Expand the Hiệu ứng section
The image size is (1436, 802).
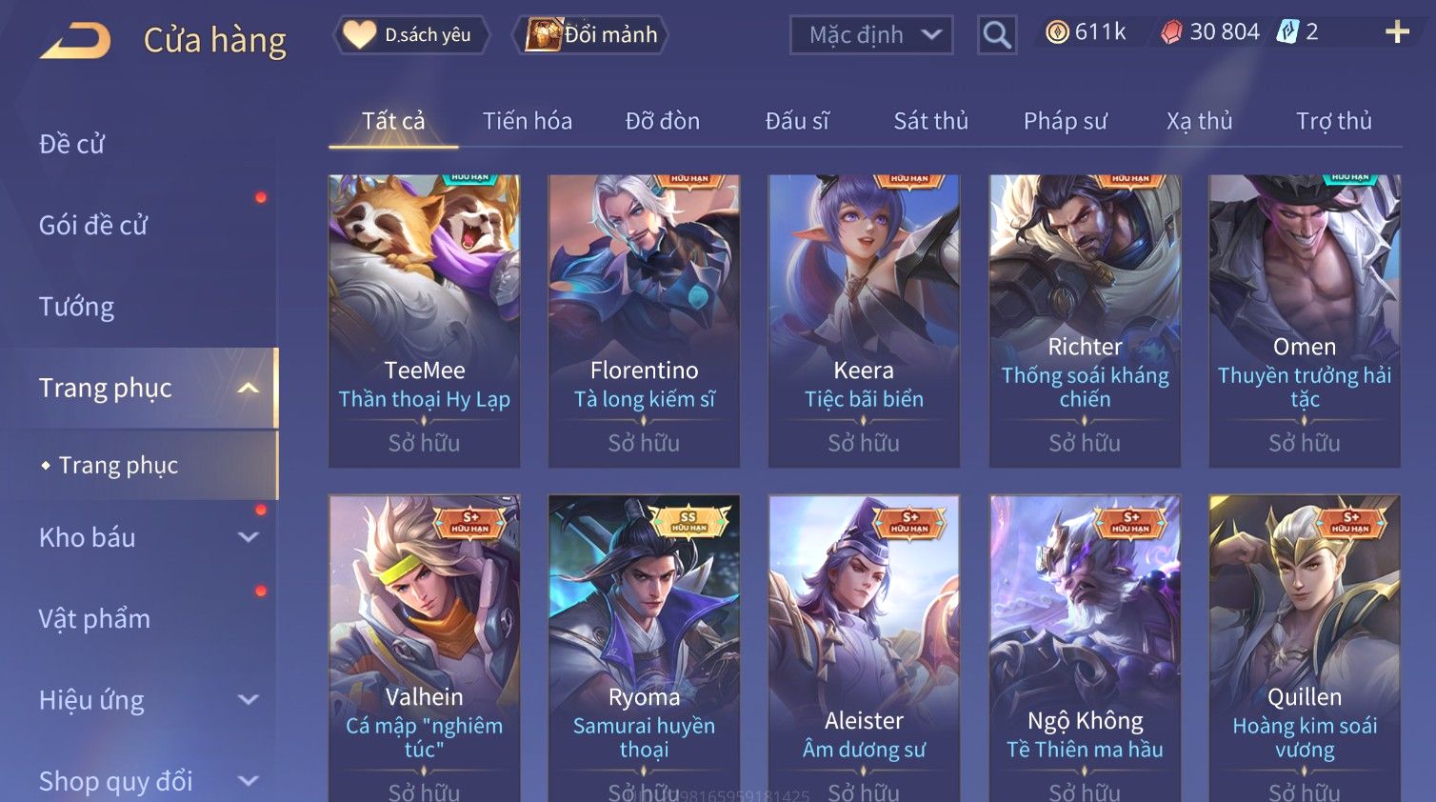[x=249, y=700]
